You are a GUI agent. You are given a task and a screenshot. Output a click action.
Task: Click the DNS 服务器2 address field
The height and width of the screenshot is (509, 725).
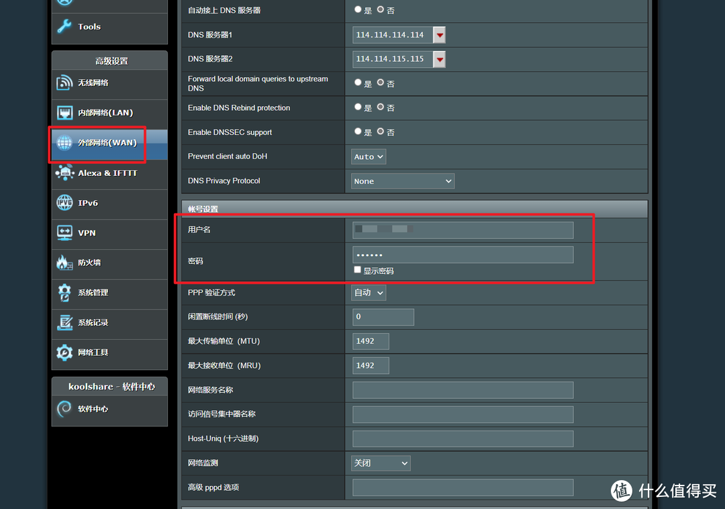tap(393, 59)
